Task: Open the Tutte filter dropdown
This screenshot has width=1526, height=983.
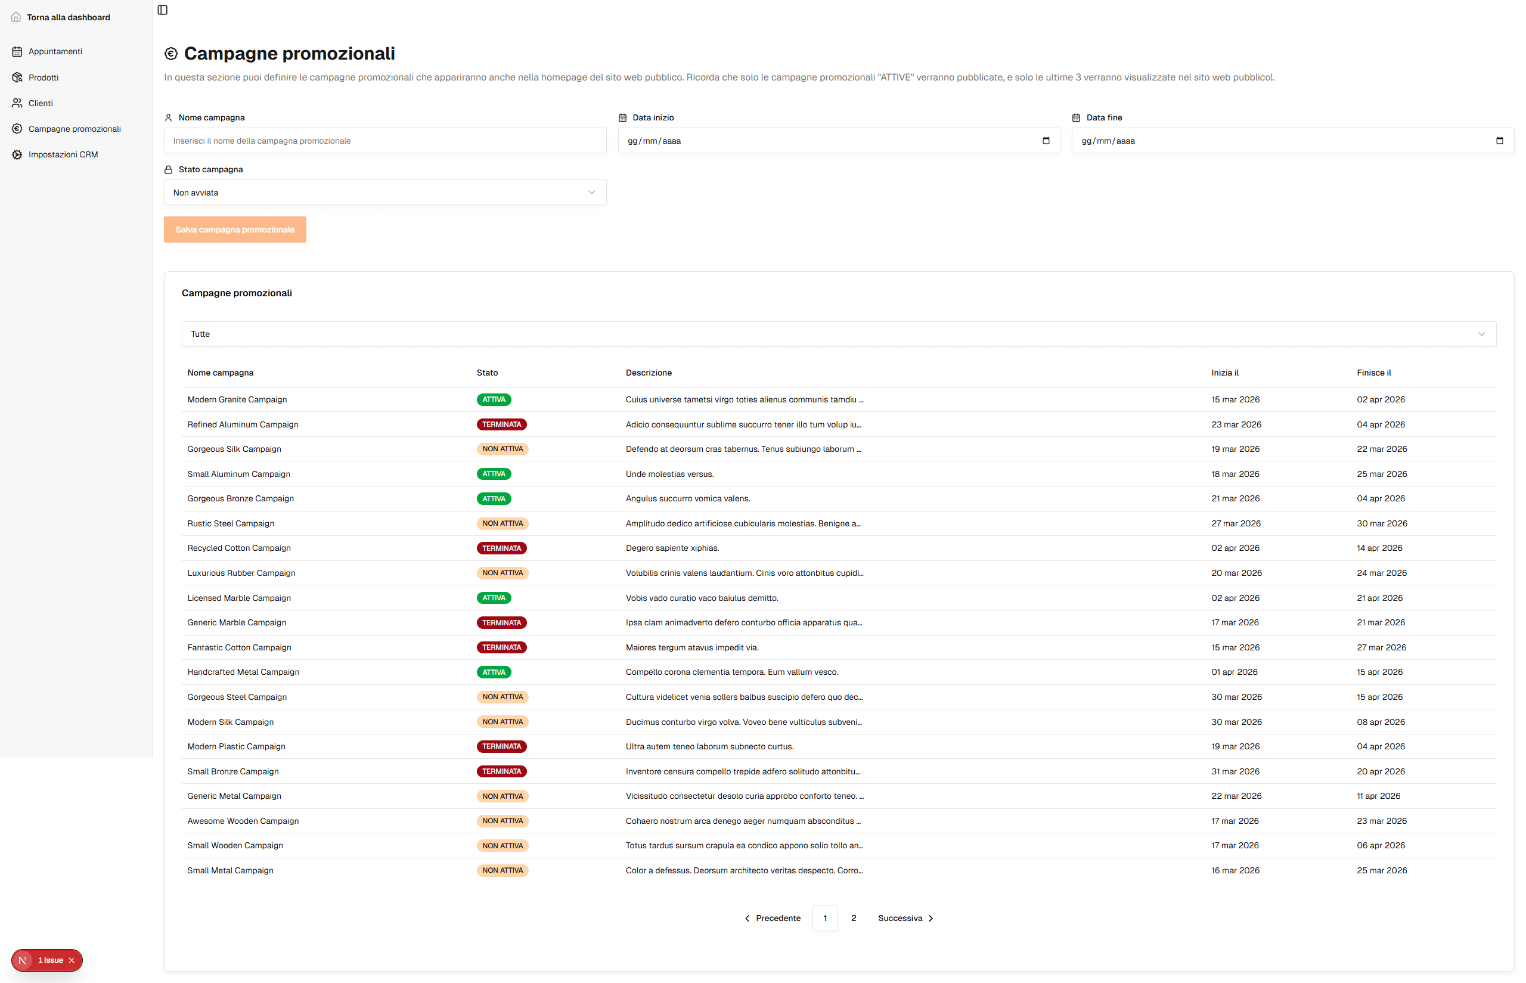Action: coord(838,334)
